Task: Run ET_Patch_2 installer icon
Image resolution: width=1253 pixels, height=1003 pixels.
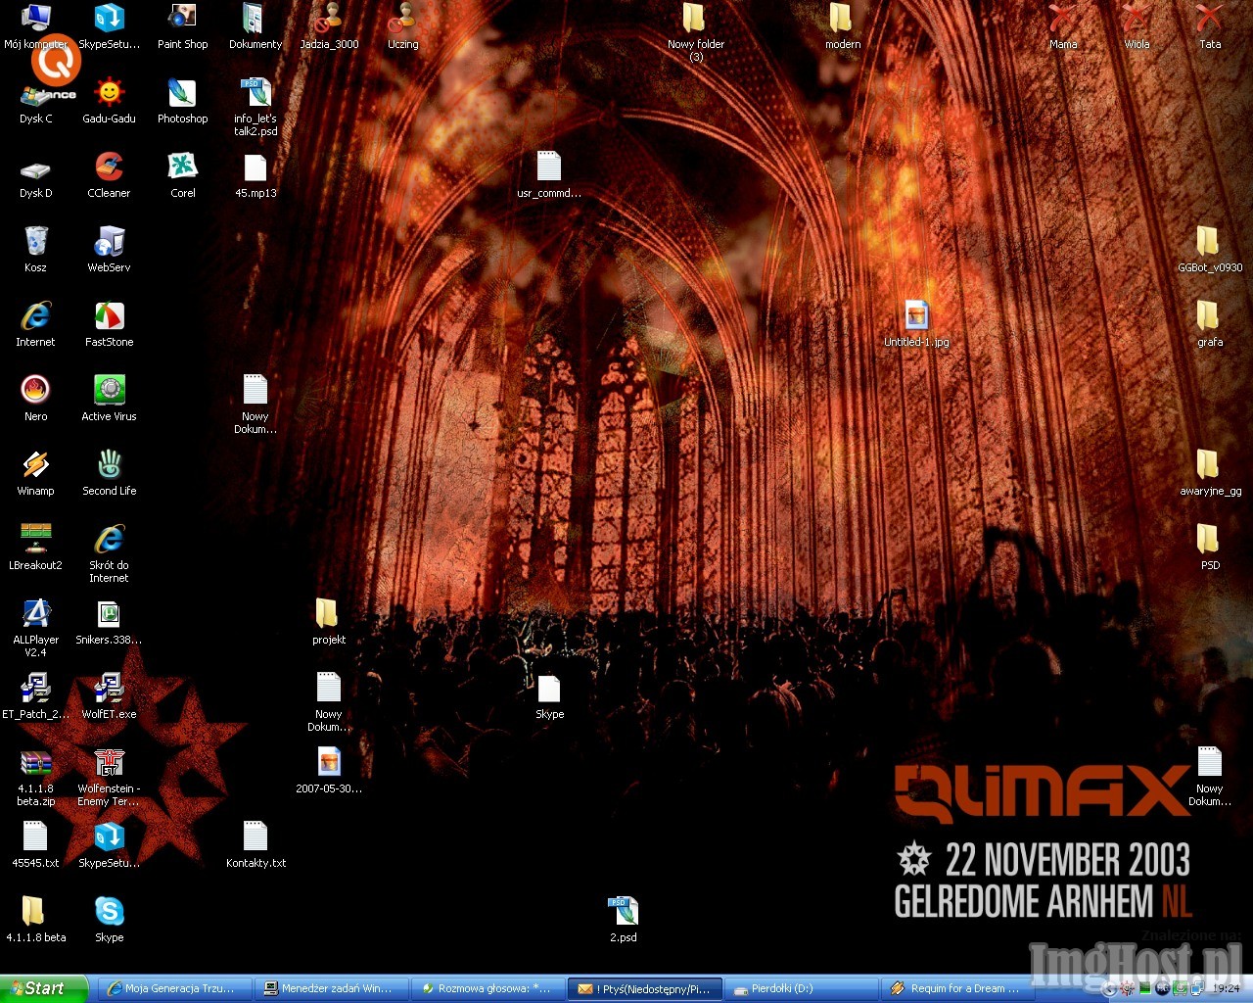Action: [35, 696]
